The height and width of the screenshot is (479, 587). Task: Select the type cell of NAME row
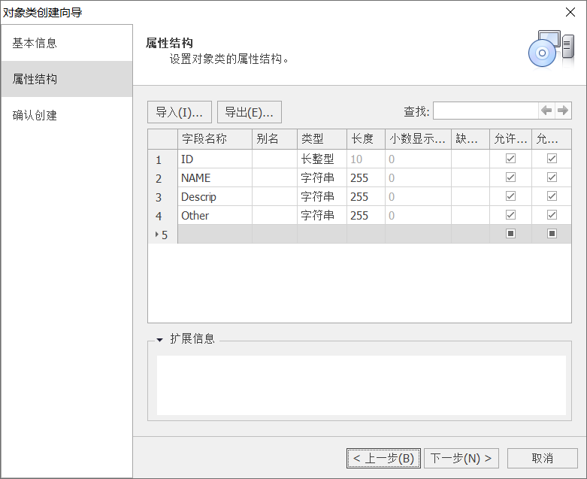coord(322,178)
